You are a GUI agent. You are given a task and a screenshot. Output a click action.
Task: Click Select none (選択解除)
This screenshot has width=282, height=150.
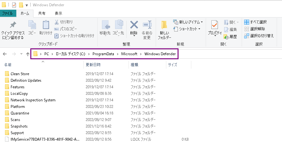coord(254,29)
